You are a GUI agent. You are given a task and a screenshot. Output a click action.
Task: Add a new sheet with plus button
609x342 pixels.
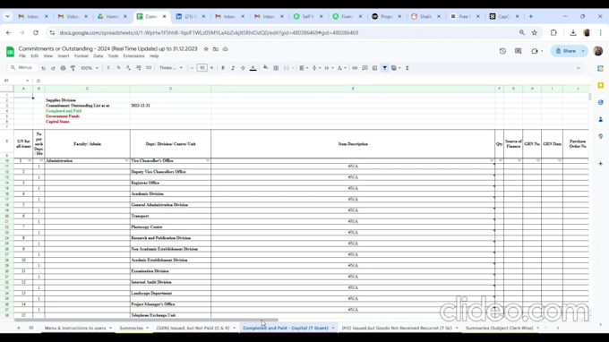18,328
